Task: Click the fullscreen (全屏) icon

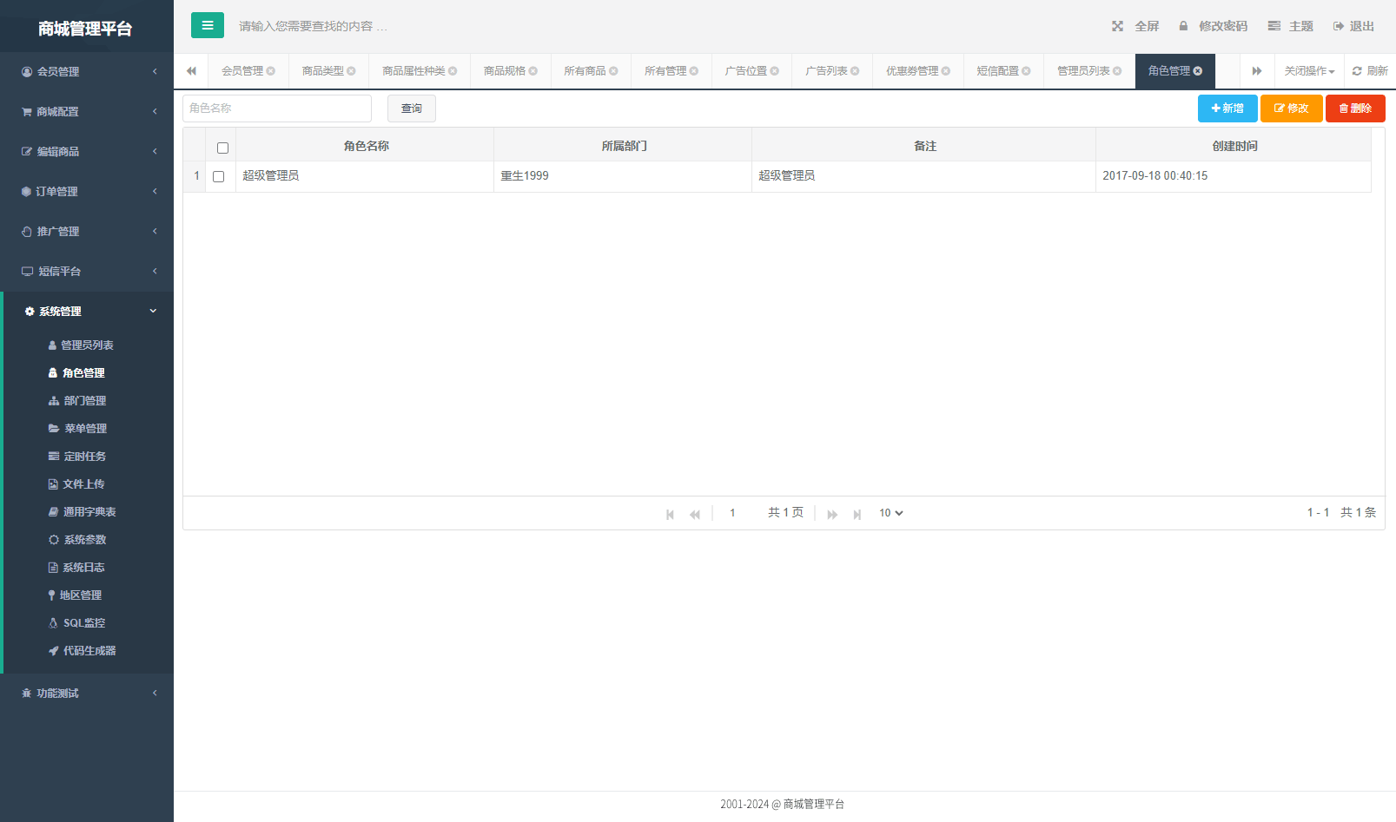Action: (x=1117, y=25)
